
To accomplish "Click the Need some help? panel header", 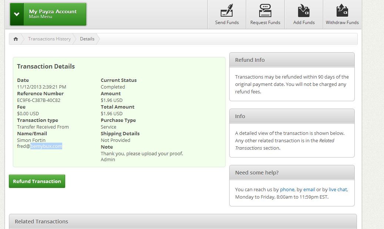I will (x=292, y=173).
